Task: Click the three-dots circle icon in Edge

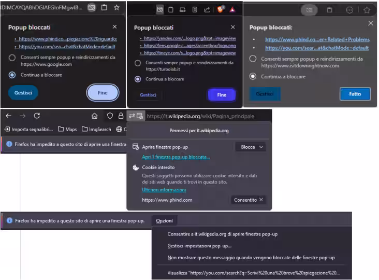Action: [349, 10]
